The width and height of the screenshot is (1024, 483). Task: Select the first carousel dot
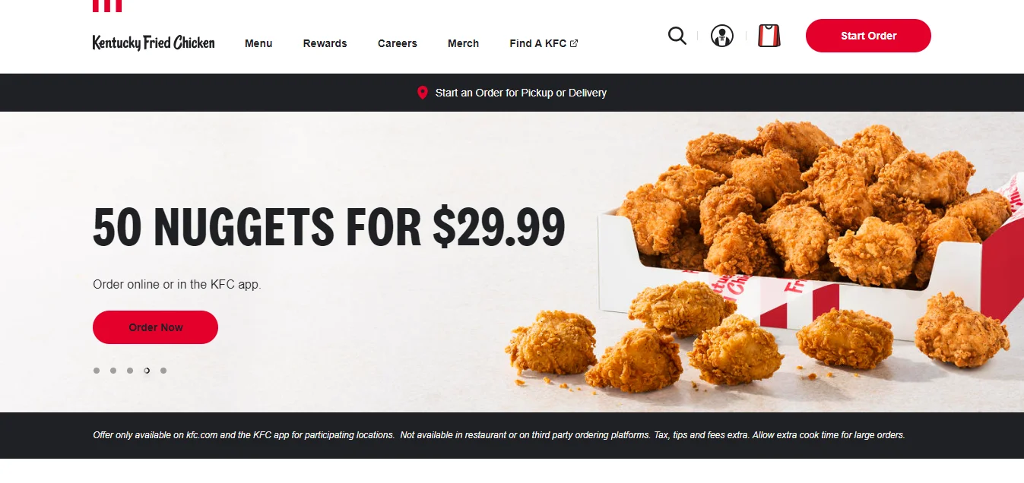click(97, 371)
